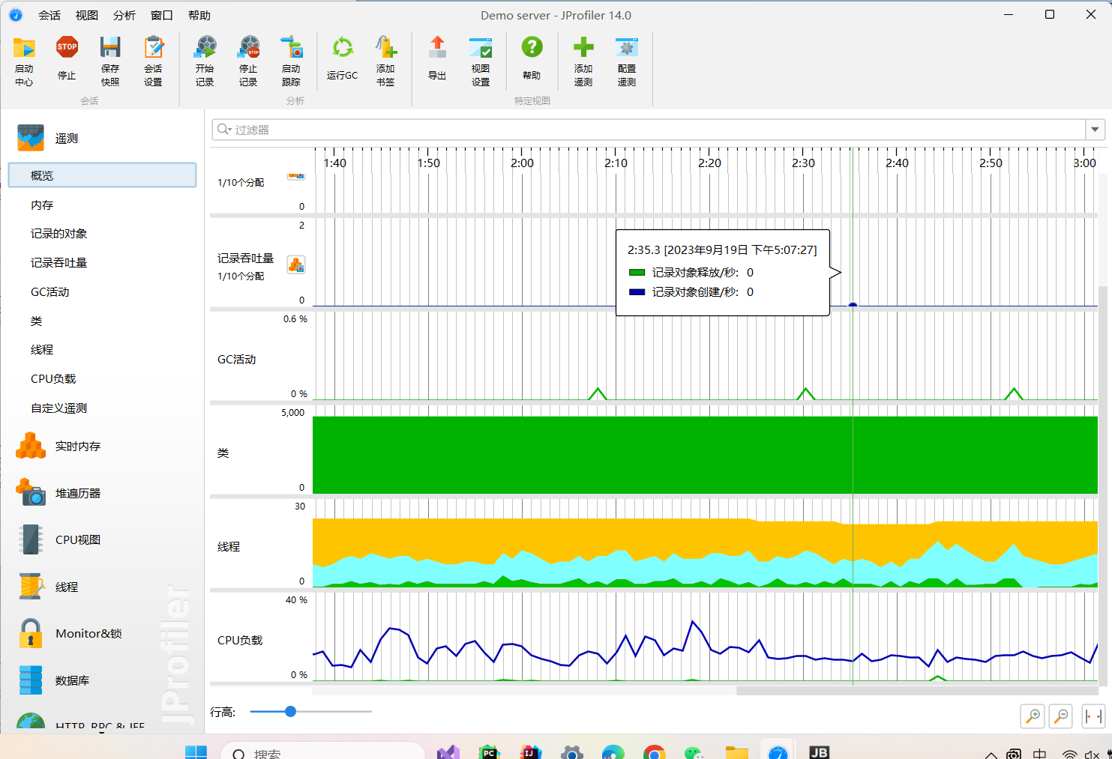
Task: Click the horizontal timeline scrollbar
Action: [918, 691]
